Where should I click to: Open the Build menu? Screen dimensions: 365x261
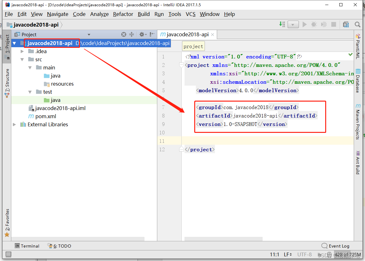point(143,14)
